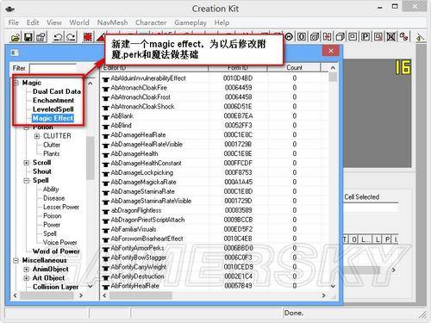Click the icon beside AbFortifyHealRate entry

click(x=106, y=287)
